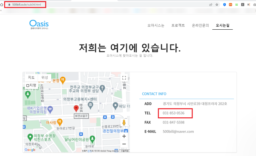Switch map to 위성 satellite view

coord(44,77)
